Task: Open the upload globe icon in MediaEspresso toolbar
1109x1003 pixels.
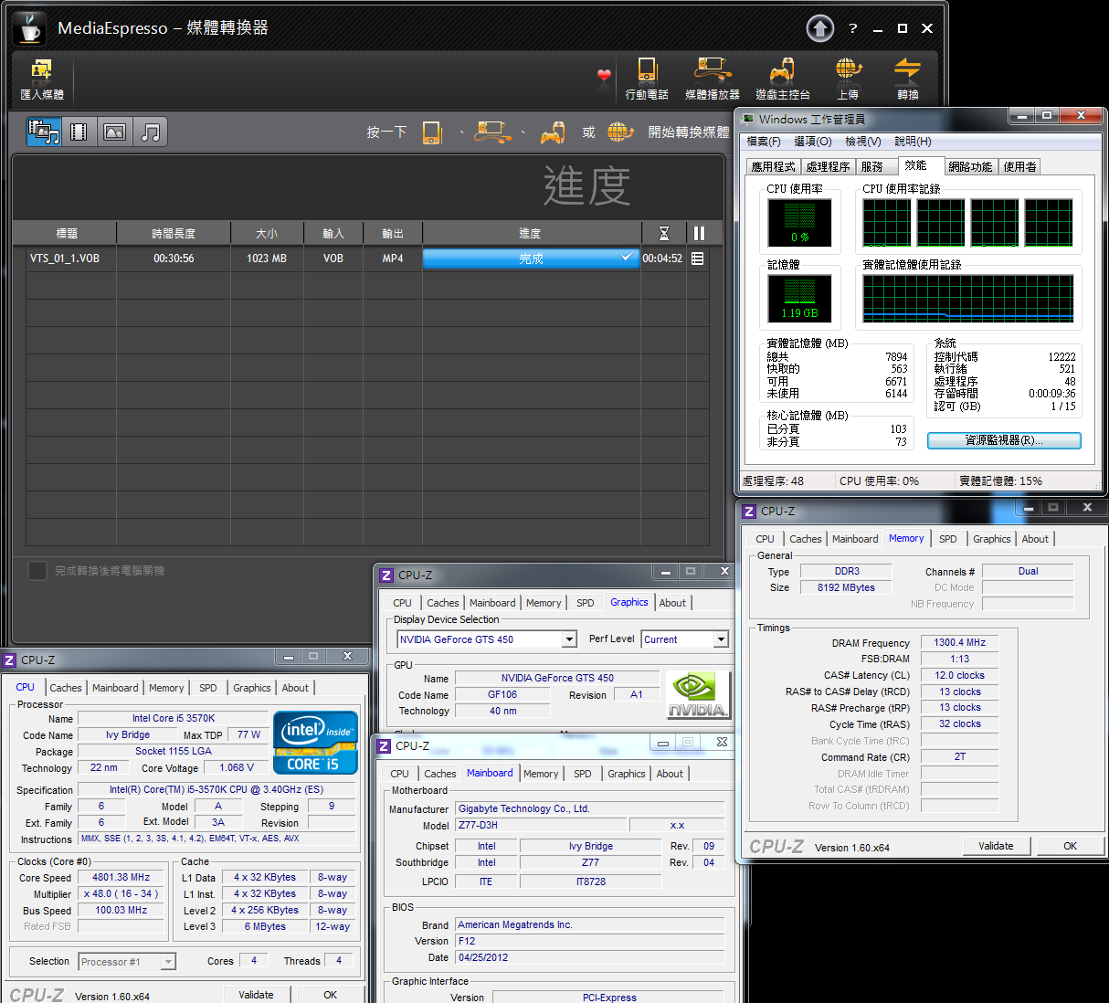Action: point(849,78)
